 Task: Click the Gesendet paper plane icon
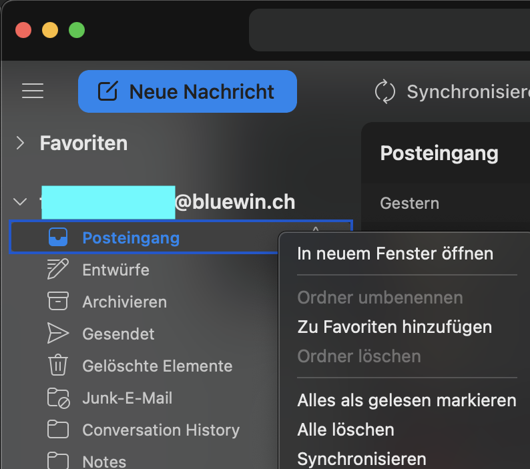click(x=58, y=333)
